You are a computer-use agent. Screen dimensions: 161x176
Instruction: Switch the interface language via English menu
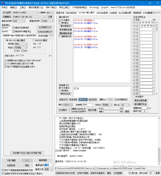105,7
